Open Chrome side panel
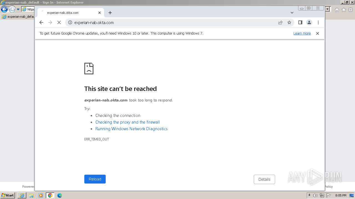The width and height of the screenshot is (355, 199). point(300,23)
